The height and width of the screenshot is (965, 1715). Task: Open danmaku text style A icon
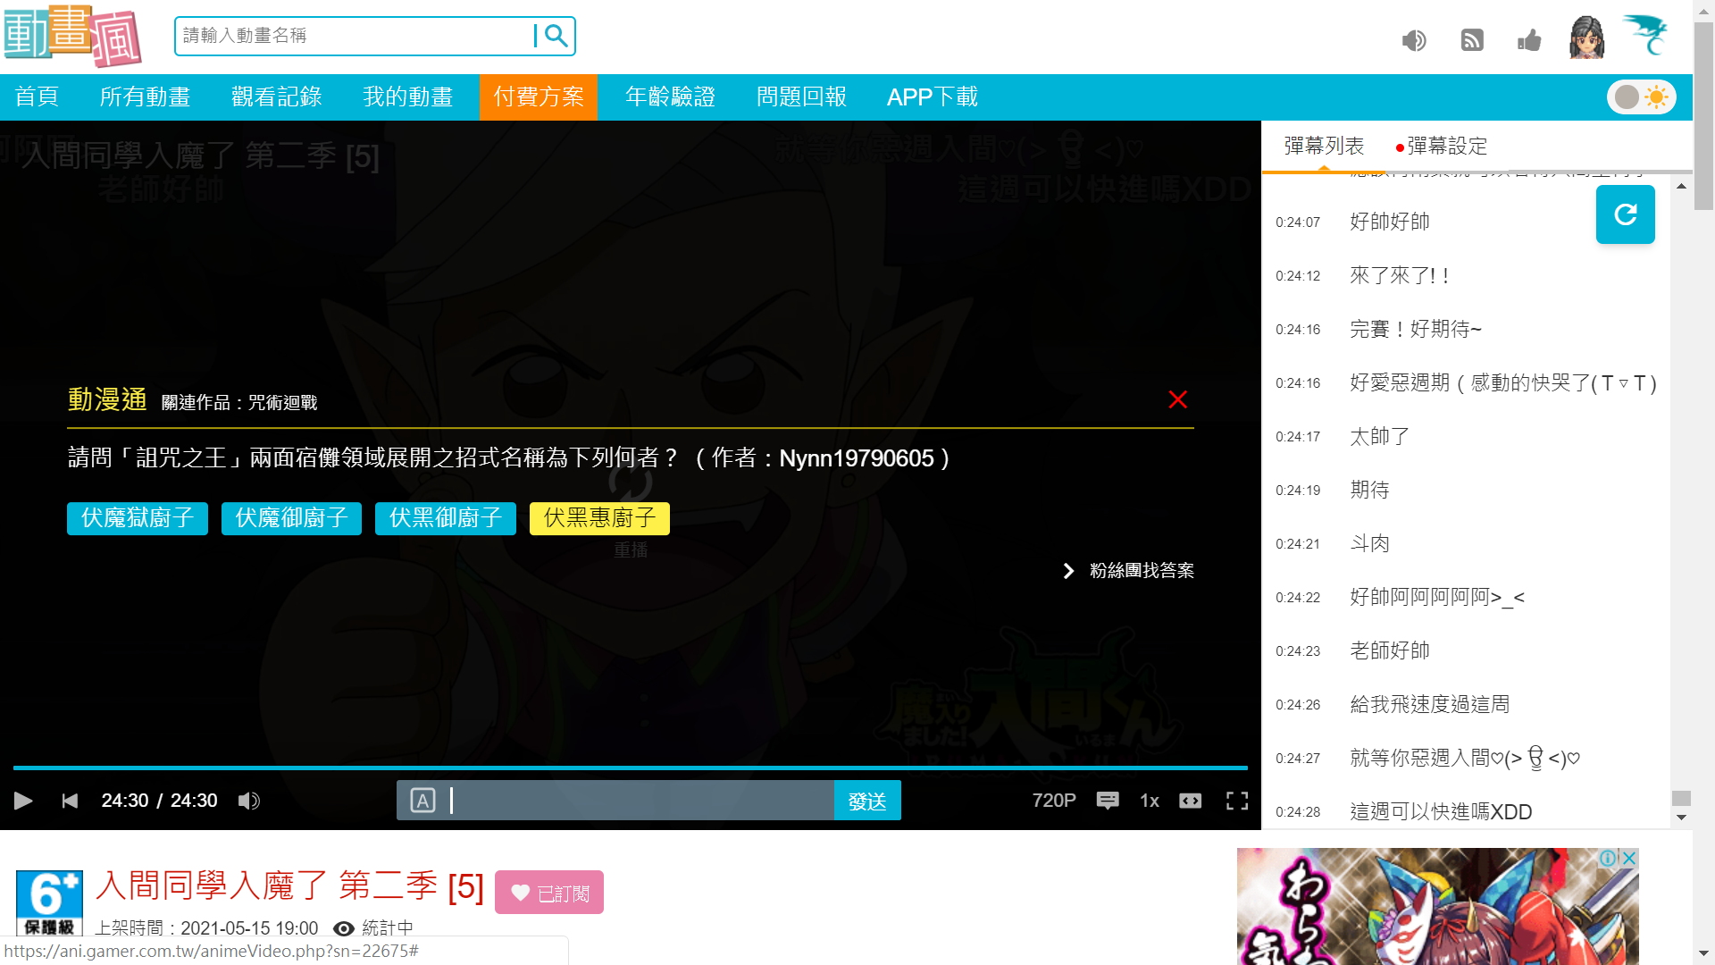tap(422, 801)
